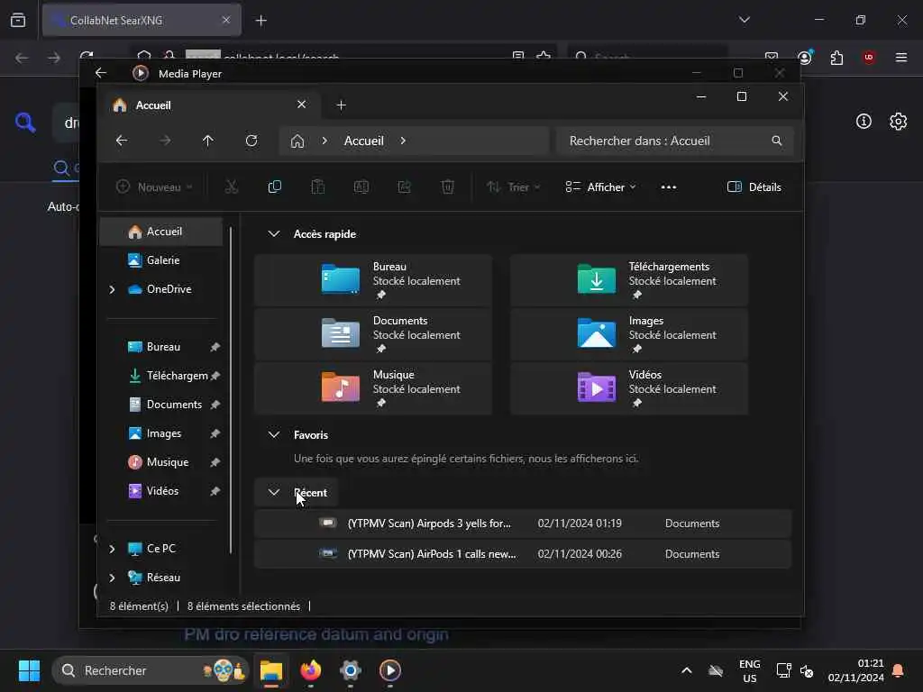Open the Musique folder tile

(373, 388)
